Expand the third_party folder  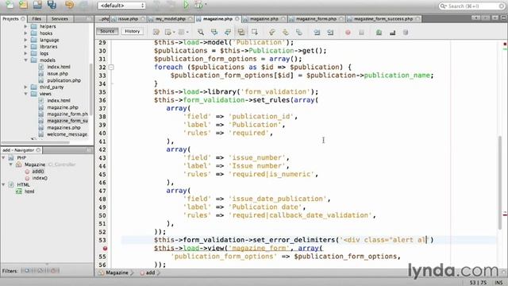[x=25, y=87]
